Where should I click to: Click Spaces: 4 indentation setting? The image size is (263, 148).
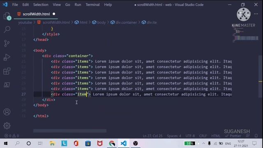click(174, 136)
